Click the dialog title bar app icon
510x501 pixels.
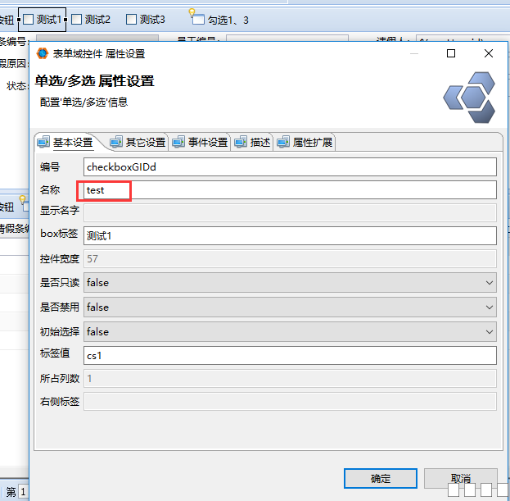pos(43,53)
